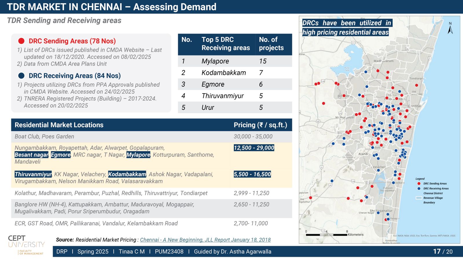The width and height of the screenshot is (463, 260).
Task: Click the 'DRC Receiving Areas (84 Nos)' heading
Action: pos(75,76)
